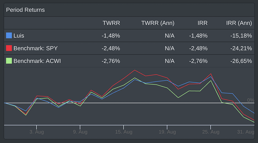This screenshot has width=258, height=143.
Task: Click the green ACWI benchmark swatch
Action: pos(9,61)
